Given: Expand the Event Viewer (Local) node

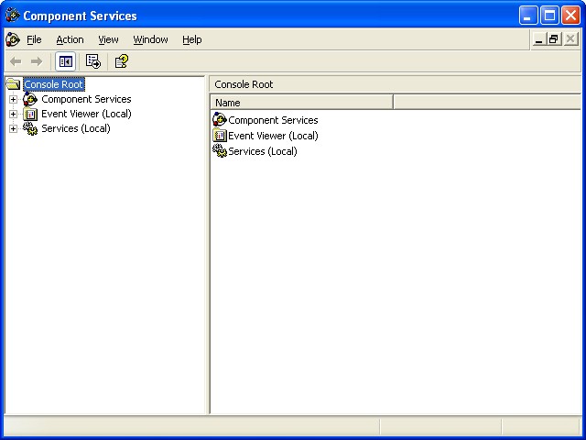Looking at the screenshot, I should pos(13,114).
